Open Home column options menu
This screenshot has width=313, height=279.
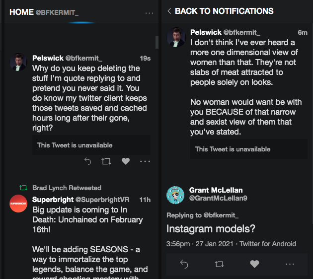pos(149,13)
